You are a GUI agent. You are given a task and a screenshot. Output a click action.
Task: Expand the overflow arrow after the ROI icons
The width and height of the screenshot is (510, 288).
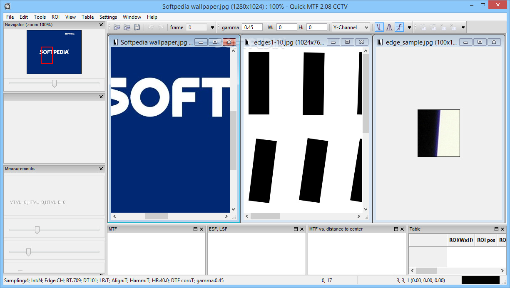pyautogui.click(x=463, y=27)
